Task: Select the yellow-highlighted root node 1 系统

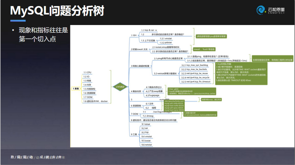Action: coord(76,89)
